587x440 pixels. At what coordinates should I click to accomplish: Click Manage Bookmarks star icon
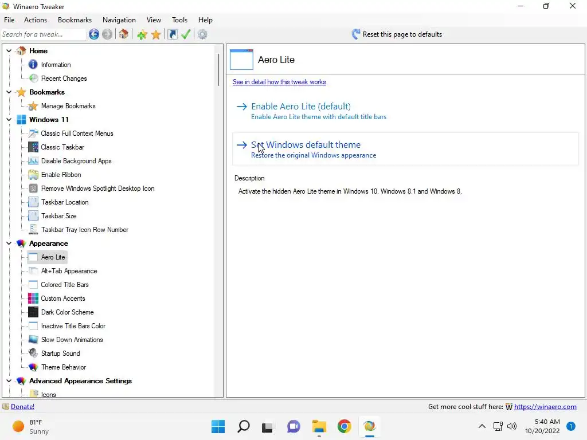pos(33,106)
